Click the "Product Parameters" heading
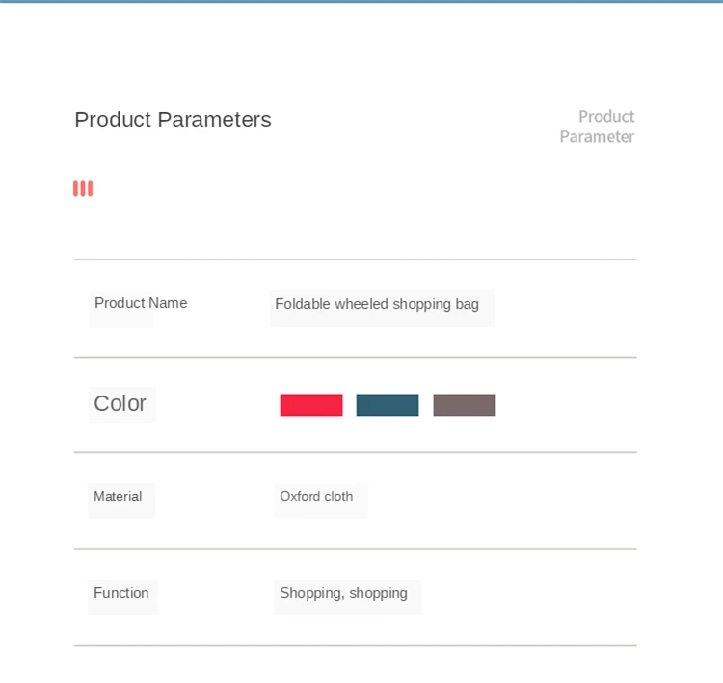723x683 pixels. click(x=173, y=120)
